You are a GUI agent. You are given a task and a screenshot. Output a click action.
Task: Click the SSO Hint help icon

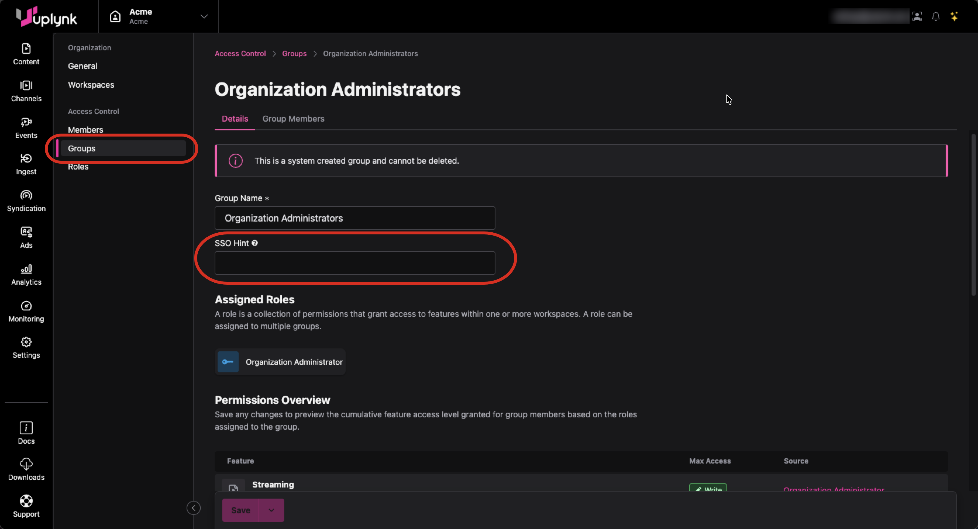255,243
